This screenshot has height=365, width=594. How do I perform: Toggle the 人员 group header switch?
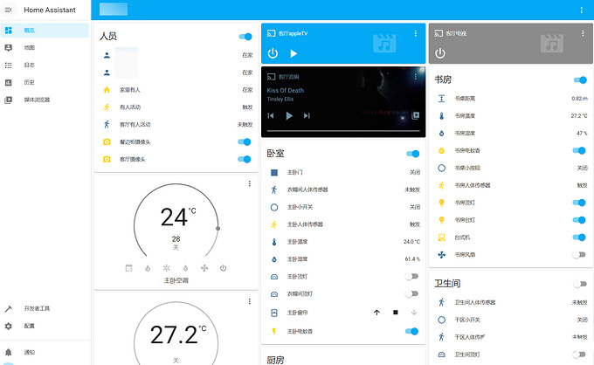click(245, 37)
